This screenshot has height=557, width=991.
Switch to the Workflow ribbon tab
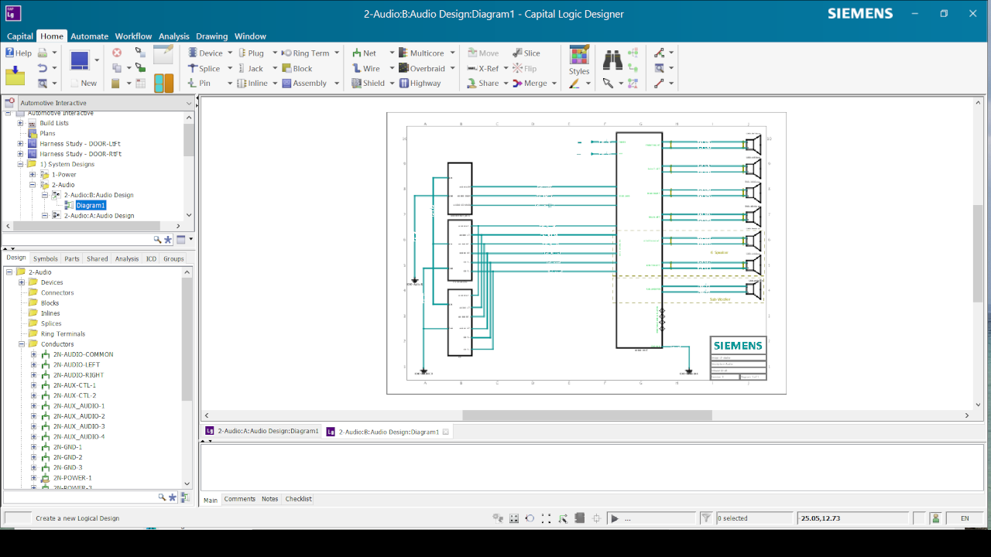coord(133,36)
